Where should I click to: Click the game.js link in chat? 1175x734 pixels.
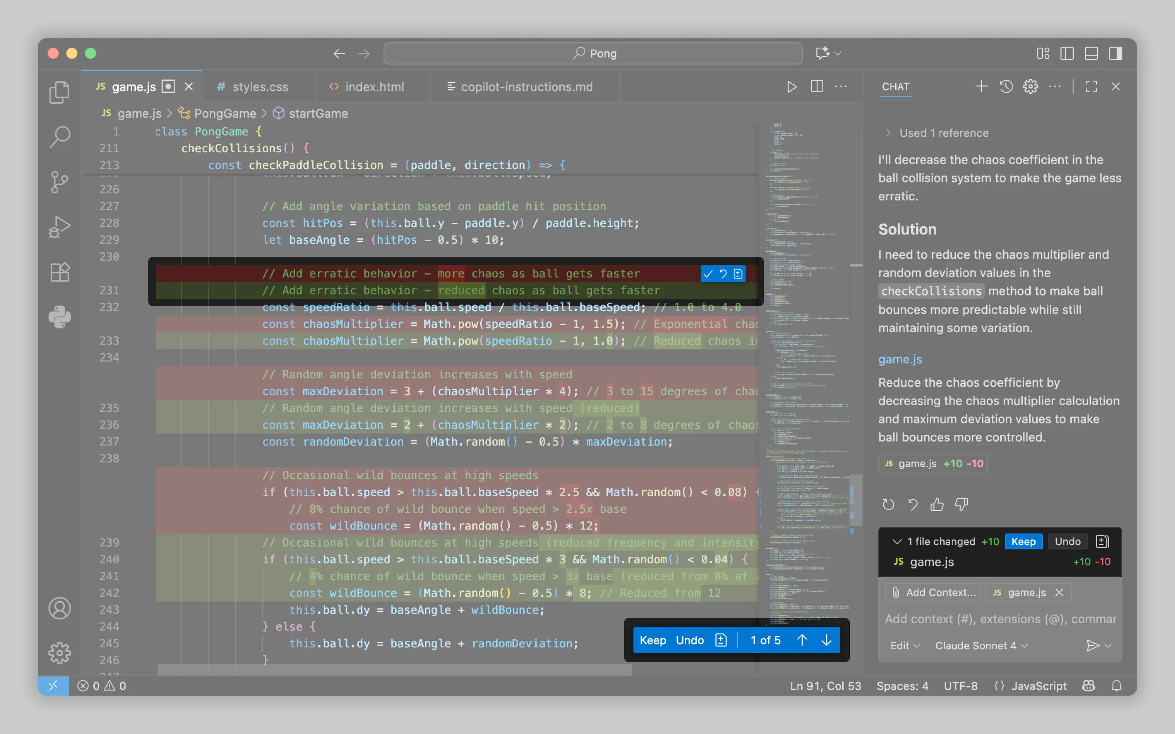[900, 359]
